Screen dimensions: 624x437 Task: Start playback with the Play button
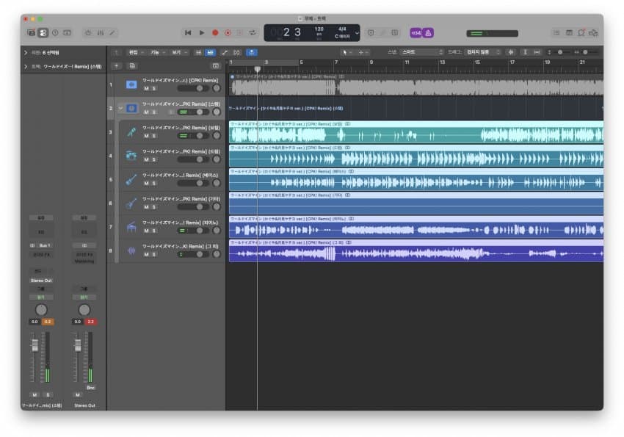click(202, 32)
